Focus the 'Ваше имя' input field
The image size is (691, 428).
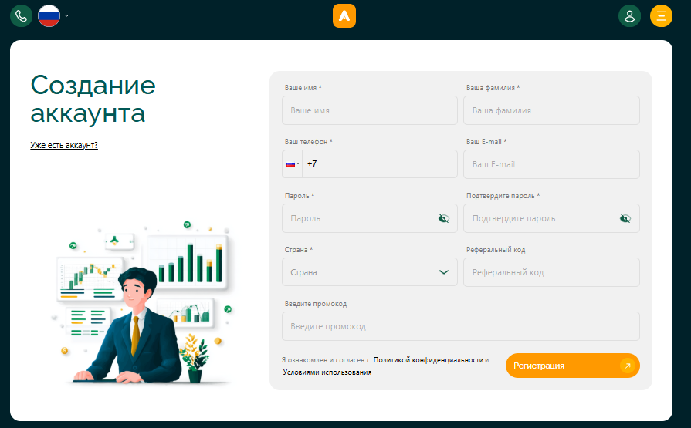pyautogui.click(x=369, y=110)
